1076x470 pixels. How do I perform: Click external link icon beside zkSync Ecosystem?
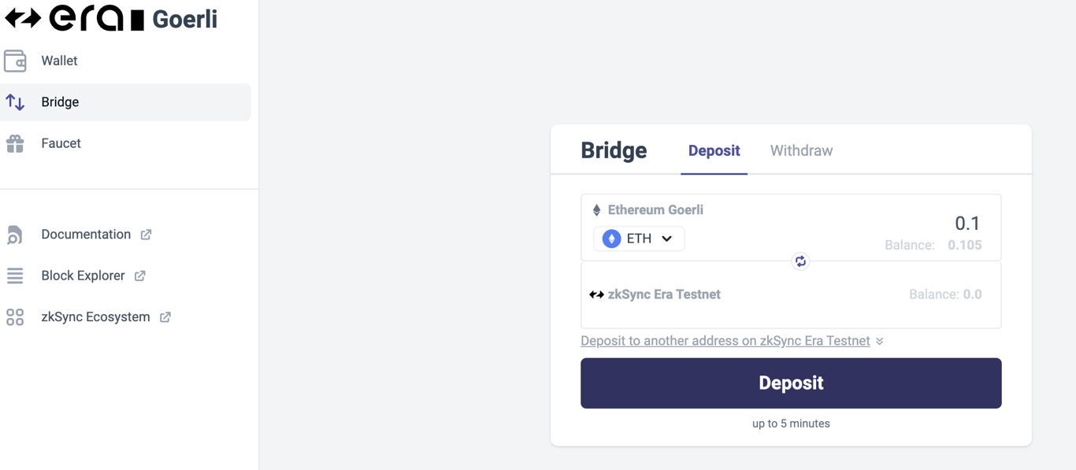point(165,316)
